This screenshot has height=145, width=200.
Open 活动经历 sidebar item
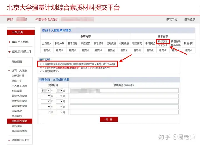[17, 126]
